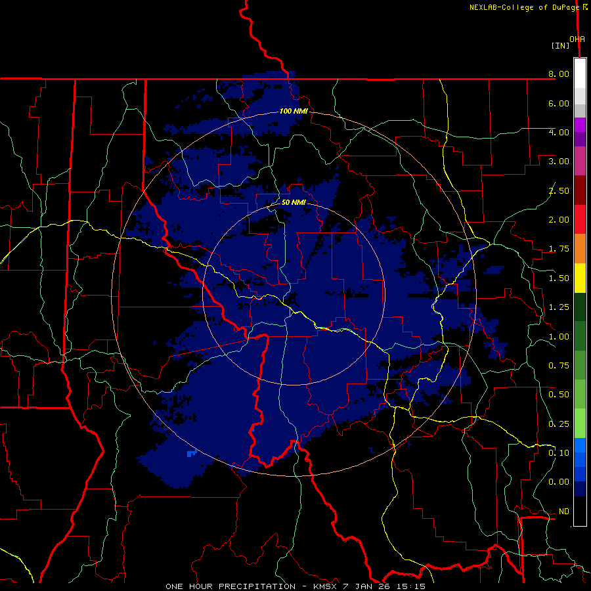Click the 1.25 legend value
Viewport: 591px width, 591px height.
click(x=559, y=307)
